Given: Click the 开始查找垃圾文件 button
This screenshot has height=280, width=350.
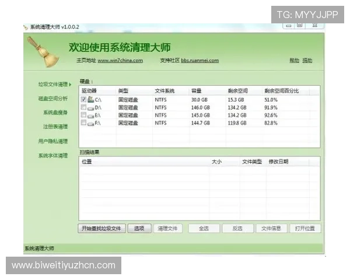Looking at the screenshot, I should pos(101,229).
